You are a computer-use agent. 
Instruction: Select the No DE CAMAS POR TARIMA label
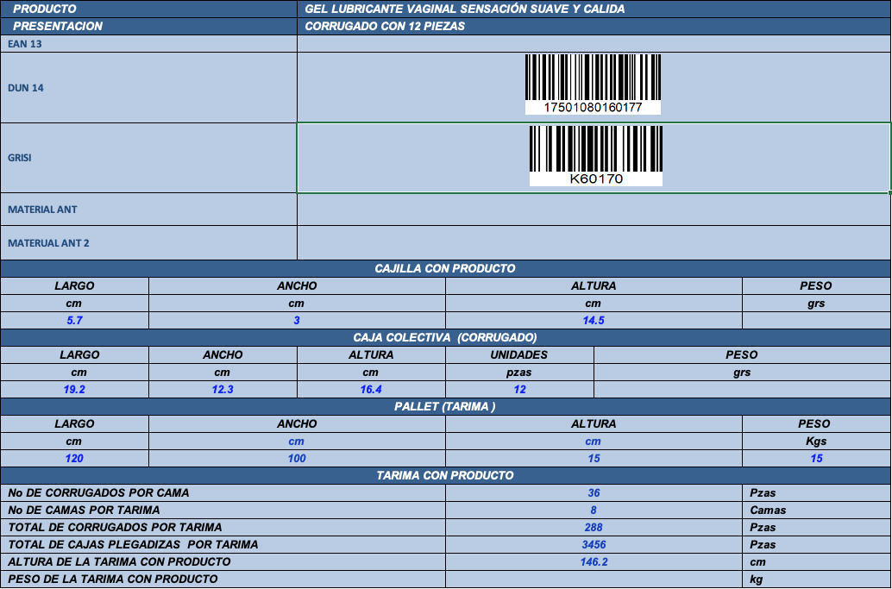click(x=223, y=510)
